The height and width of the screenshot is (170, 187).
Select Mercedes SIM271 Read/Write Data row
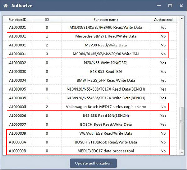click(x=90, y=36)
